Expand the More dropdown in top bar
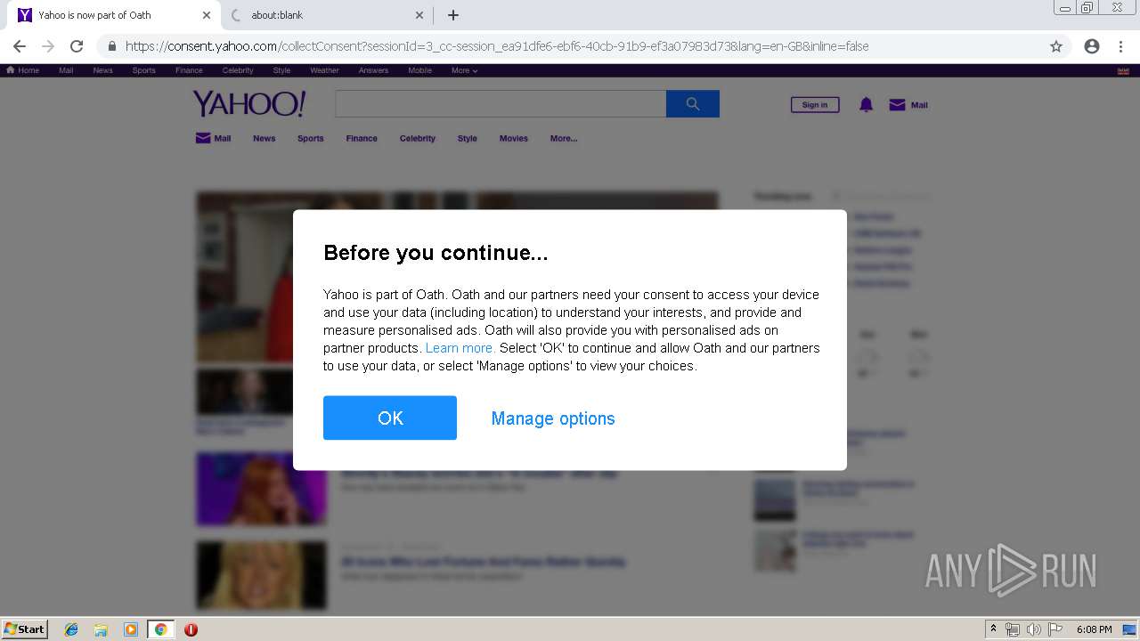This screenshot has height=641, width=1140. 464,70
